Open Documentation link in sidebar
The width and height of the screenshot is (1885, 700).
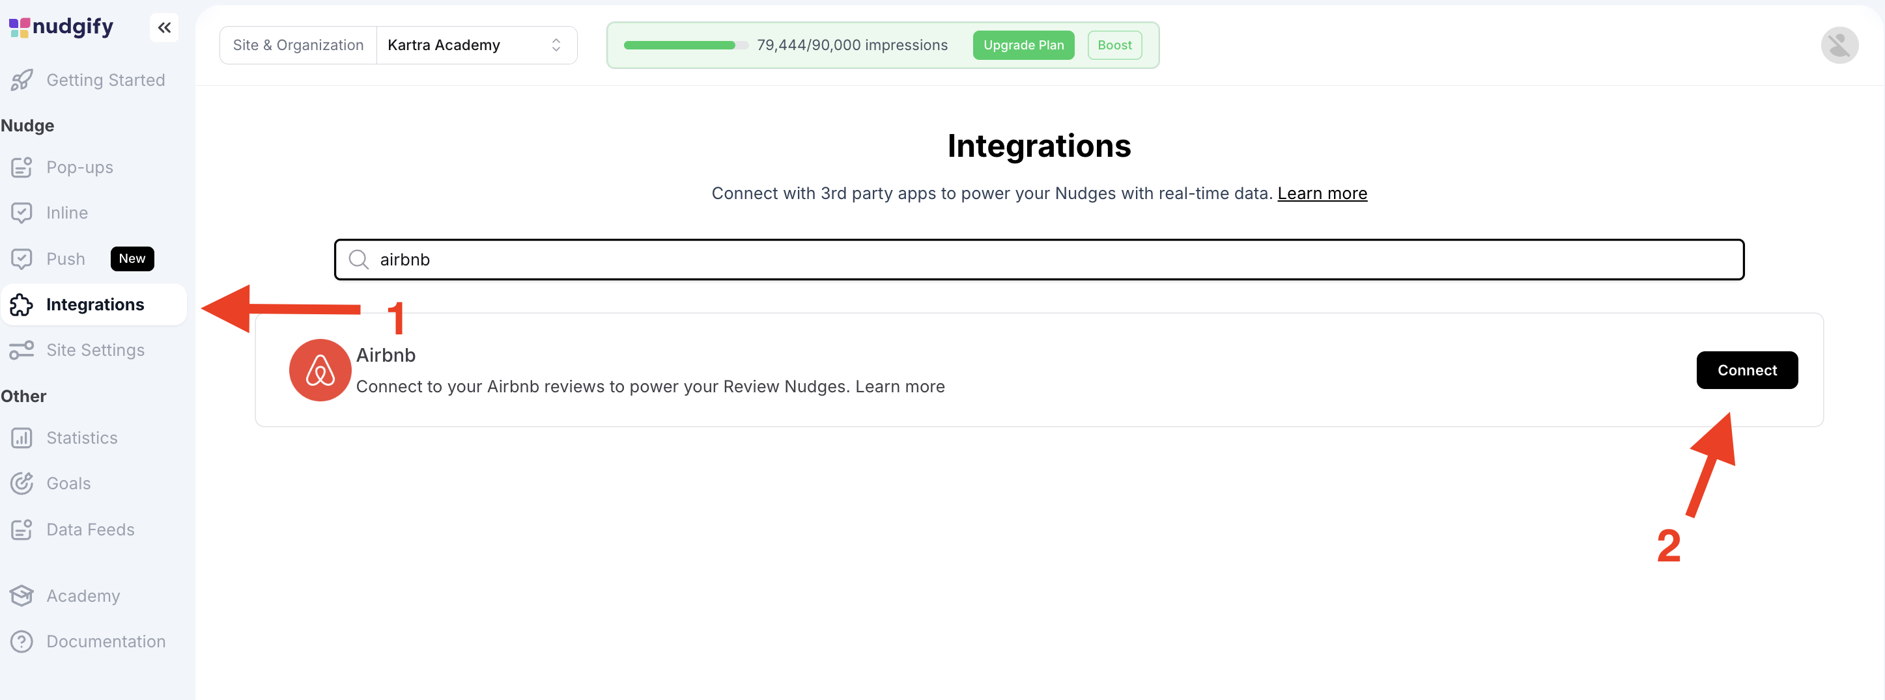[x=106, y=641]
